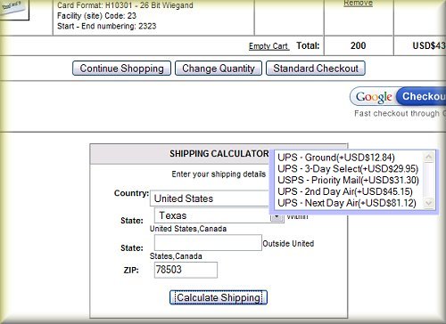Viewport: 446px width, 324px height.
Task: Click the Google Checkout button
Action: click(x=399, y=96)
